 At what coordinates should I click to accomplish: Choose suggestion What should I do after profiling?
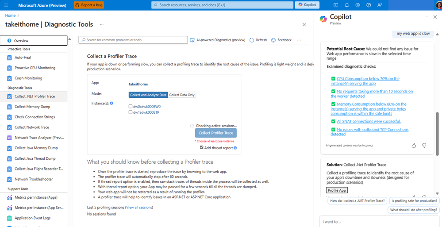(x=414, y=210)
